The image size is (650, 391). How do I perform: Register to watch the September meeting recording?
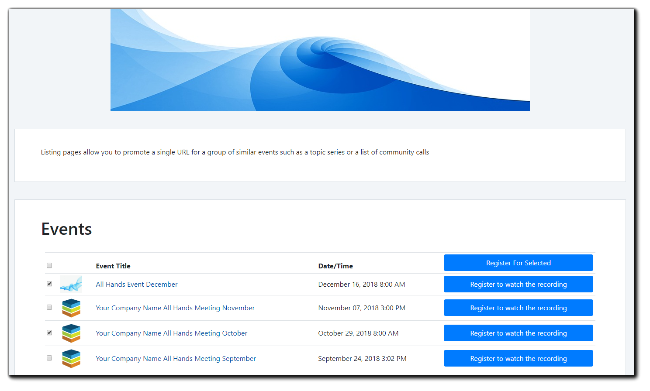[518, 358]
